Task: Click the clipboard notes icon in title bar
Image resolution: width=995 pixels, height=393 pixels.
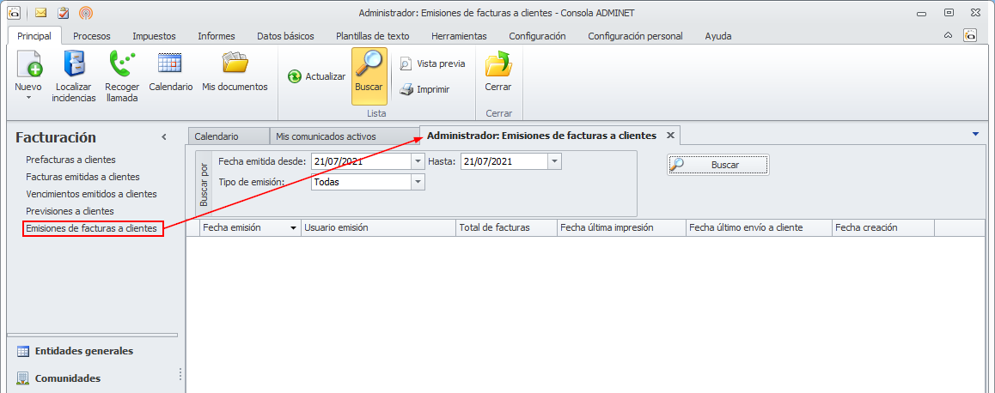Action: pos(63,13)
